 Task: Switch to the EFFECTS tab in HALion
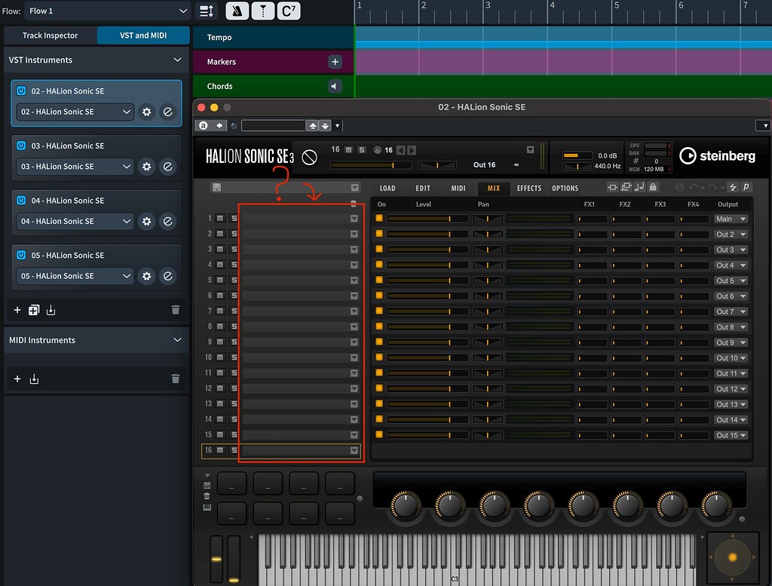(x=529, y=188)
